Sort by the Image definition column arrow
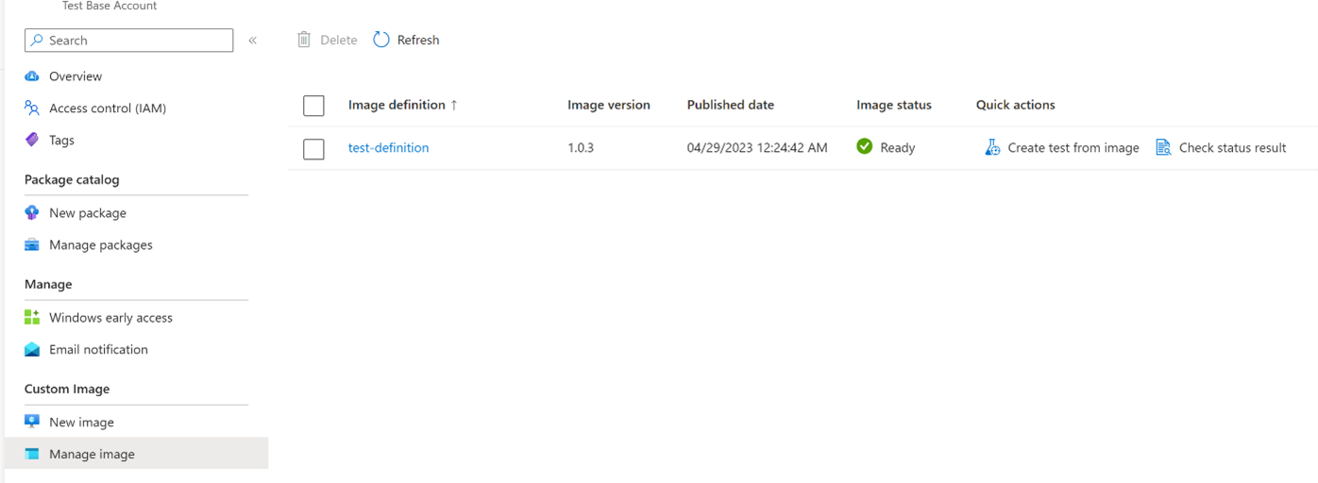The width and height of the screenshot is (1318, 483). (x=454, y=105)
